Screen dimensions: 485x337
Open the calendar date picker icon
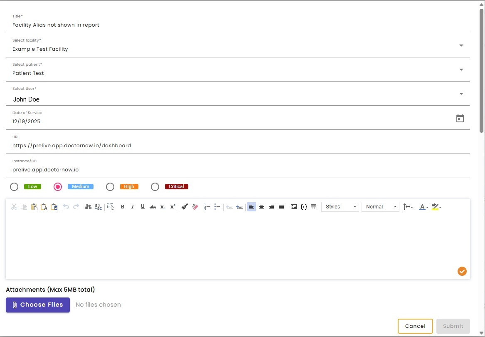click(x=460, y=118)
